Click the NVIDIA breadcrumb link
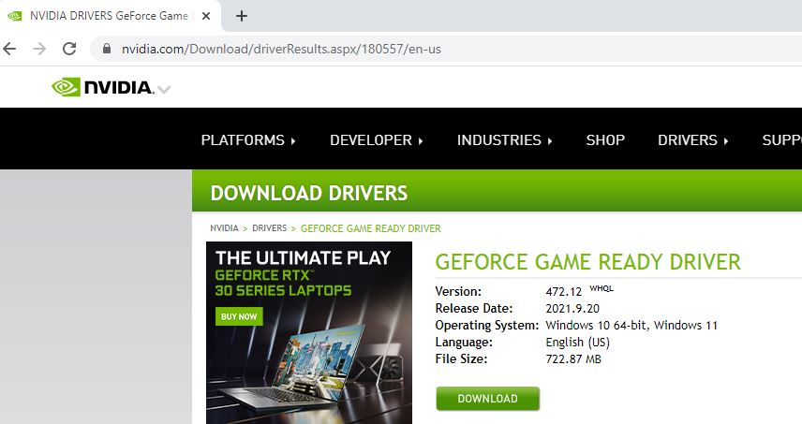 (224, 228)
